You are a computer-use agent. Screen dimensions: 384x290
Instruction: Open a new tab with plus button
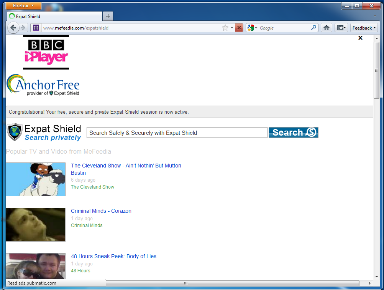(x=108, y=16)
